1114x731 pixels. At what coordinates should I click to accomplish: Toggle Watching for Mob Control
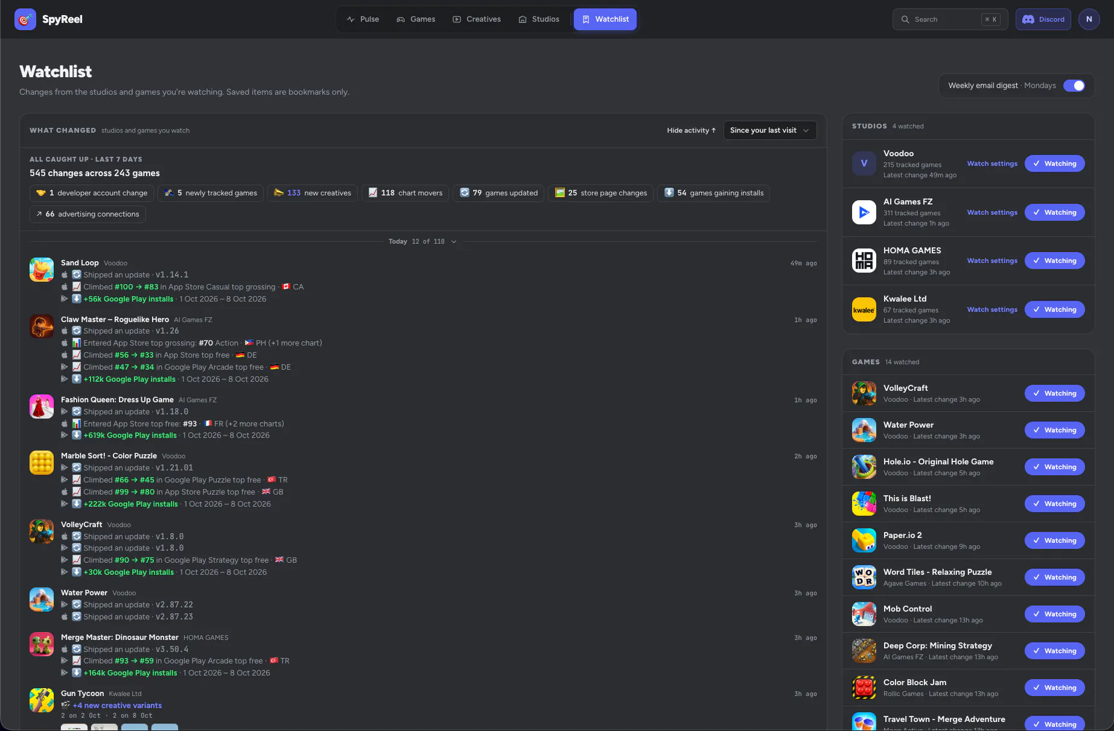tap(1054, 614)
